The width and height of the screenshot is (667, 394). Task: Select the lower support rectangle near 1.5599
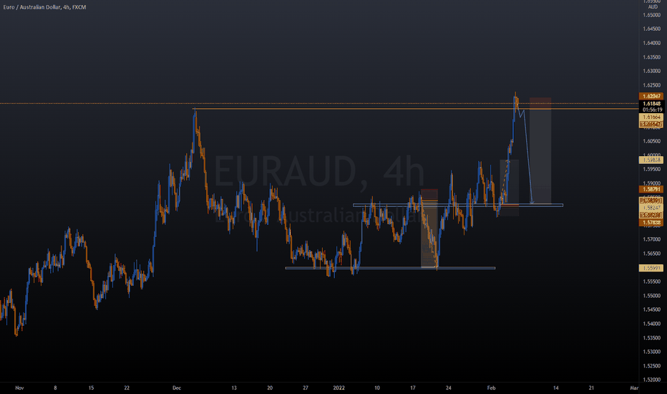(x=390, y=268)
